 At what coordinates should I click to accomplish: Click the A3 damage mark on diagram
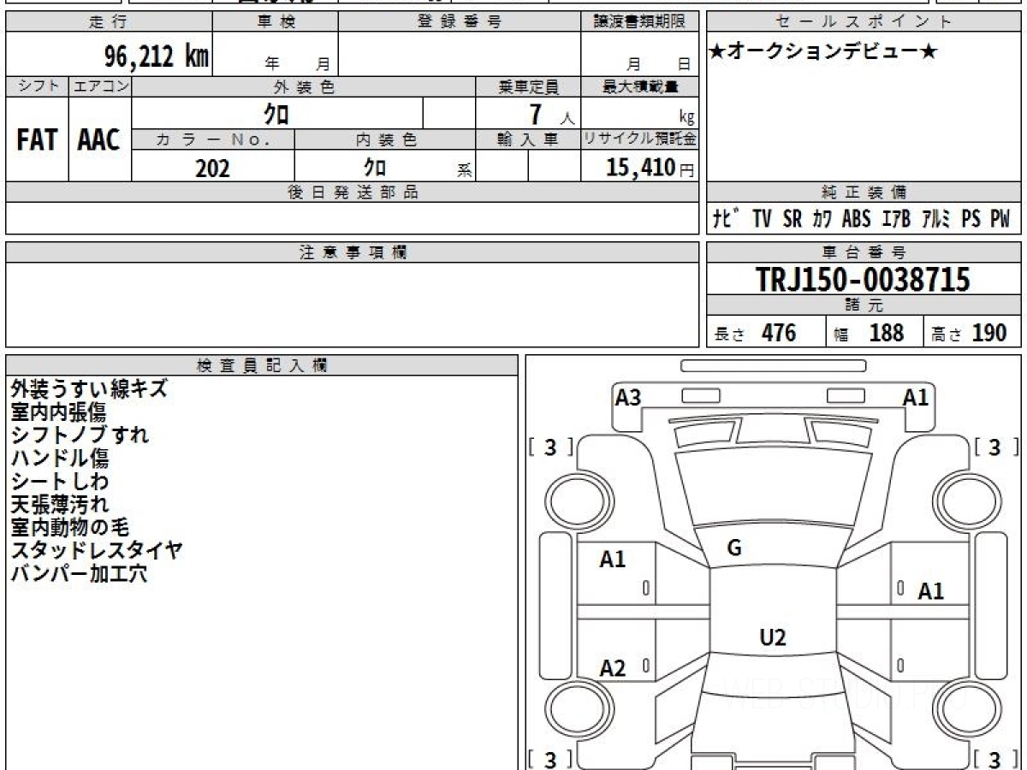(x=628, y=397)
